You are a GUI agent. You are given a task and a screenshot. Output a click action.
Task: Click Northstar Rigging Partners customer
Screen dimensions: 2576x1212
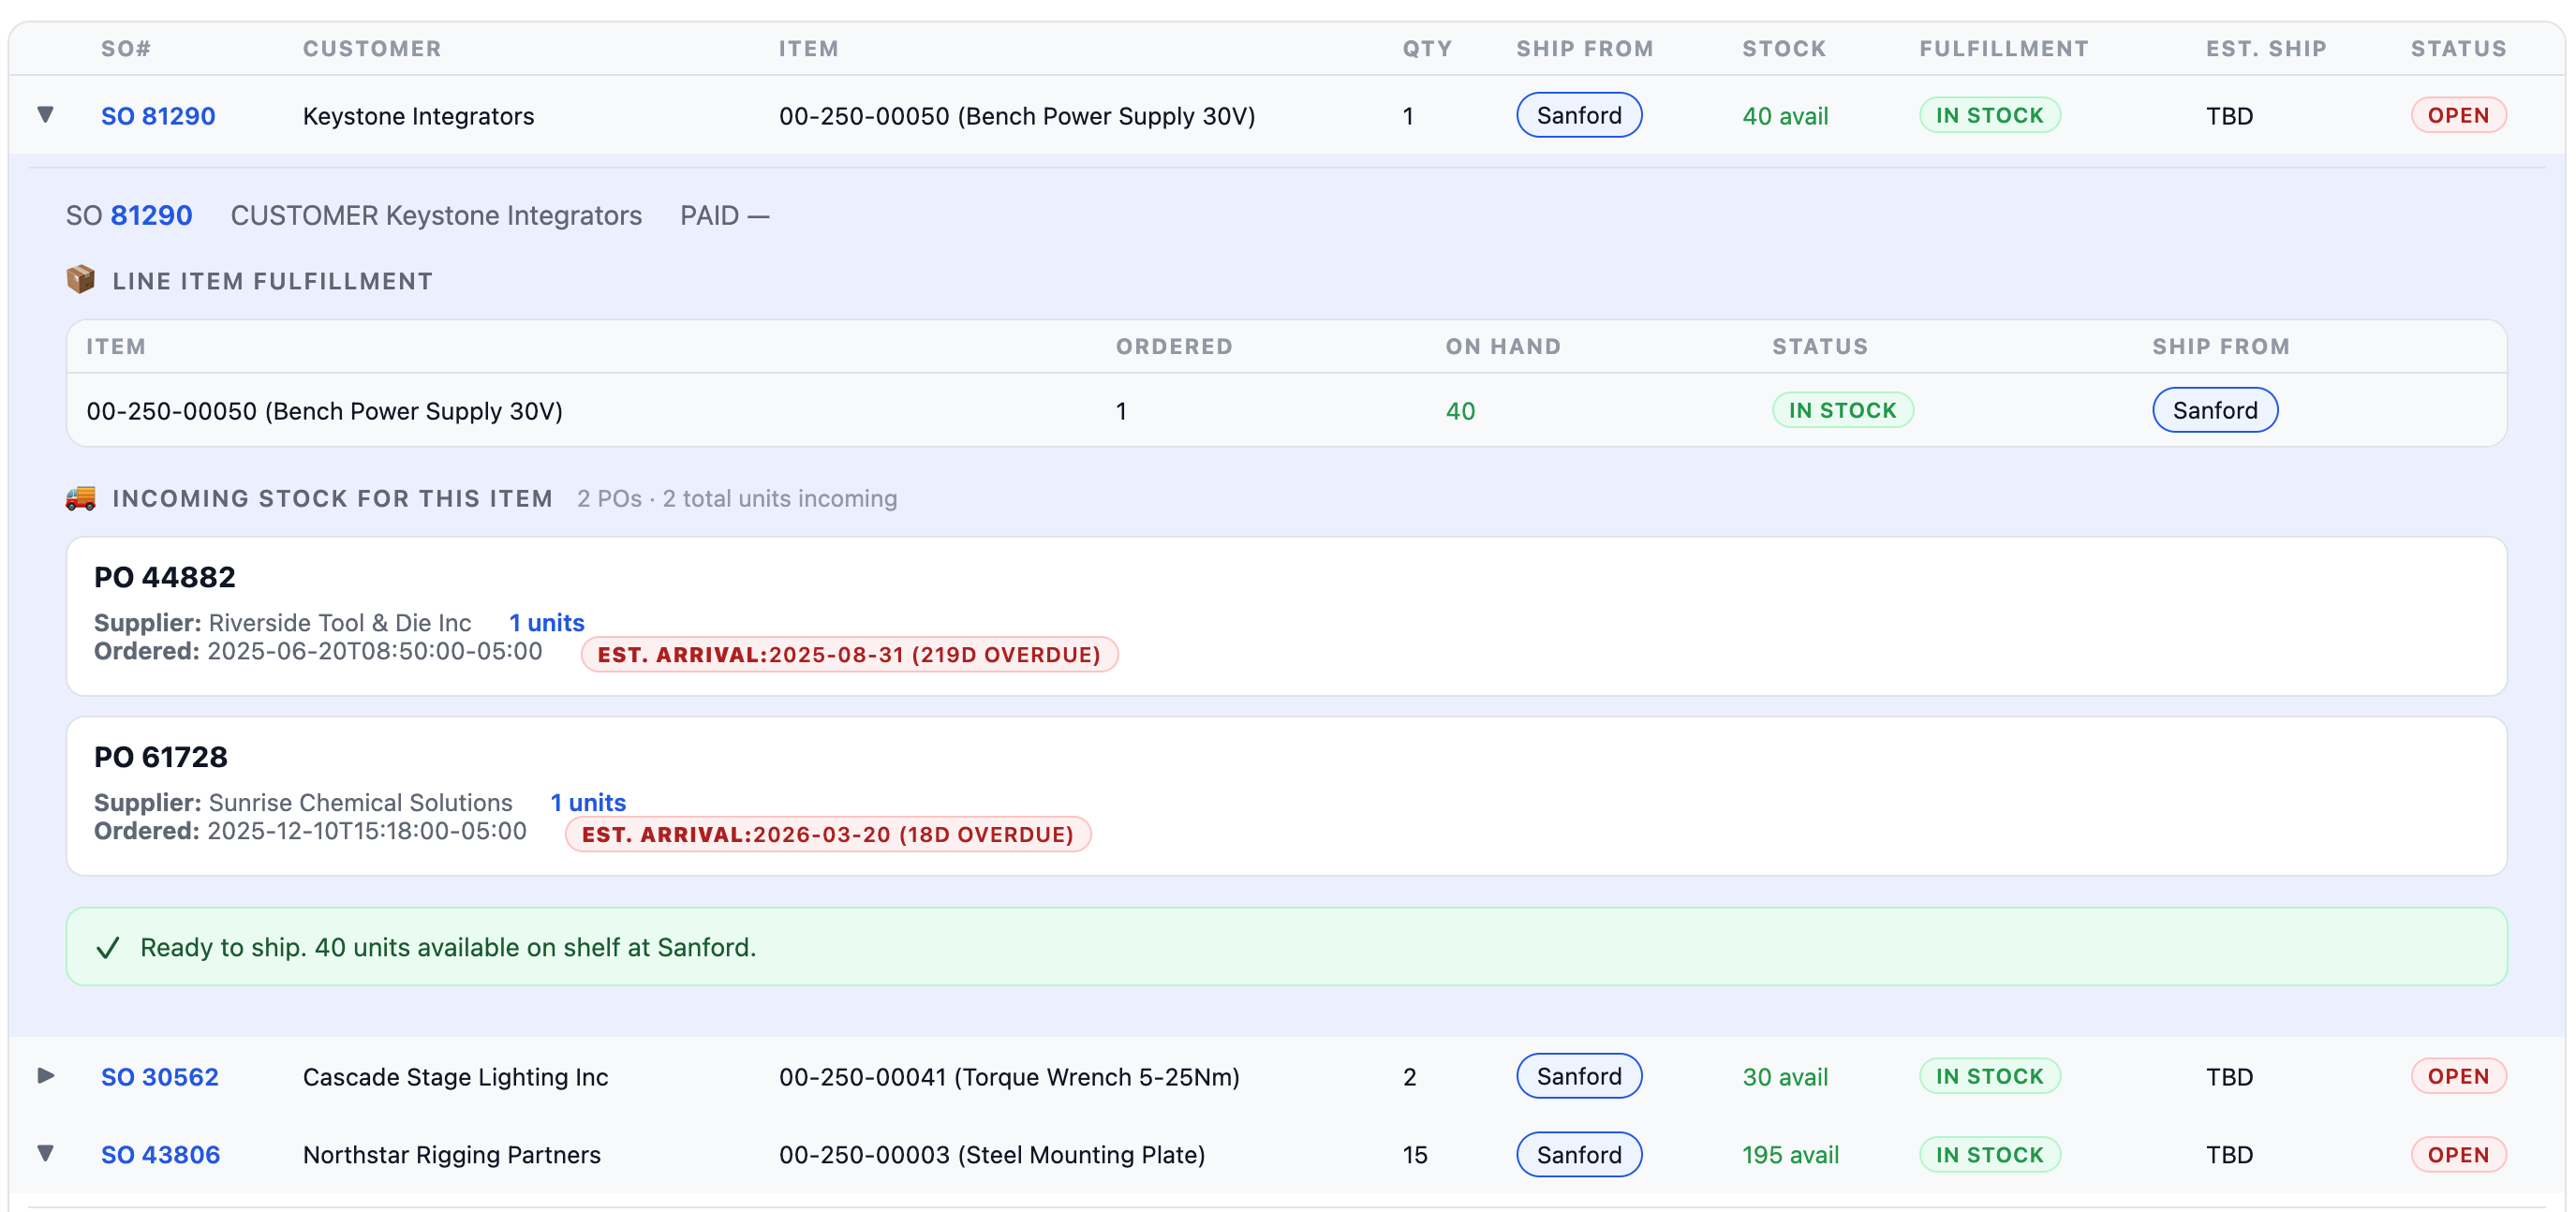pos(452,1155)
